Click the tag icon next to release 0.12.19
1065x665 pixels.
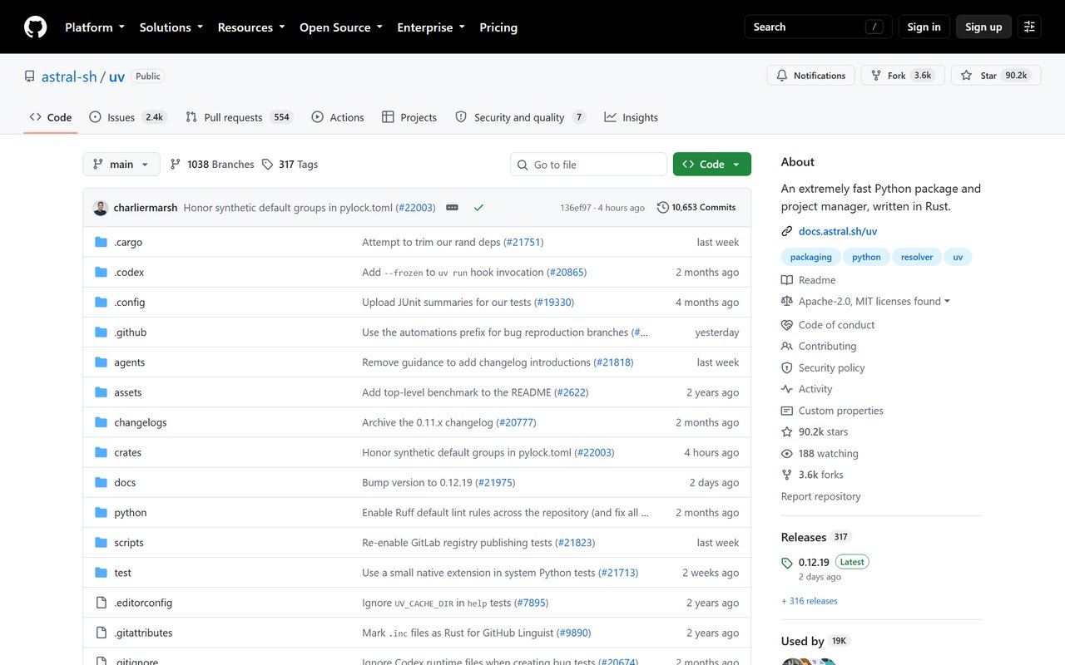pyautogui.click(x=787, y=563)
